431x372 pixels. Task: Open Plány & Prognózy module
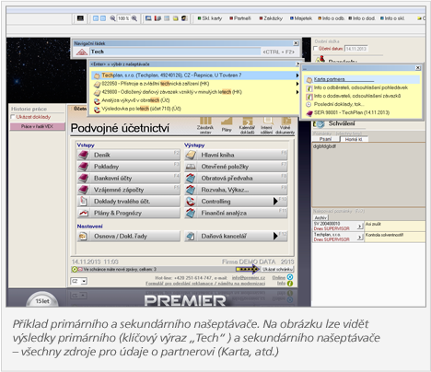(x=129, y=213)
